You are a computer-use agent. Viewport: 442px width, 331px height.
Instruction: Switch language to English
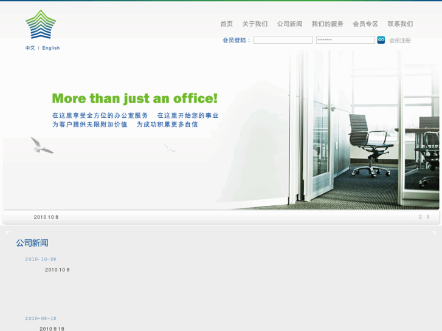[51, 48]
